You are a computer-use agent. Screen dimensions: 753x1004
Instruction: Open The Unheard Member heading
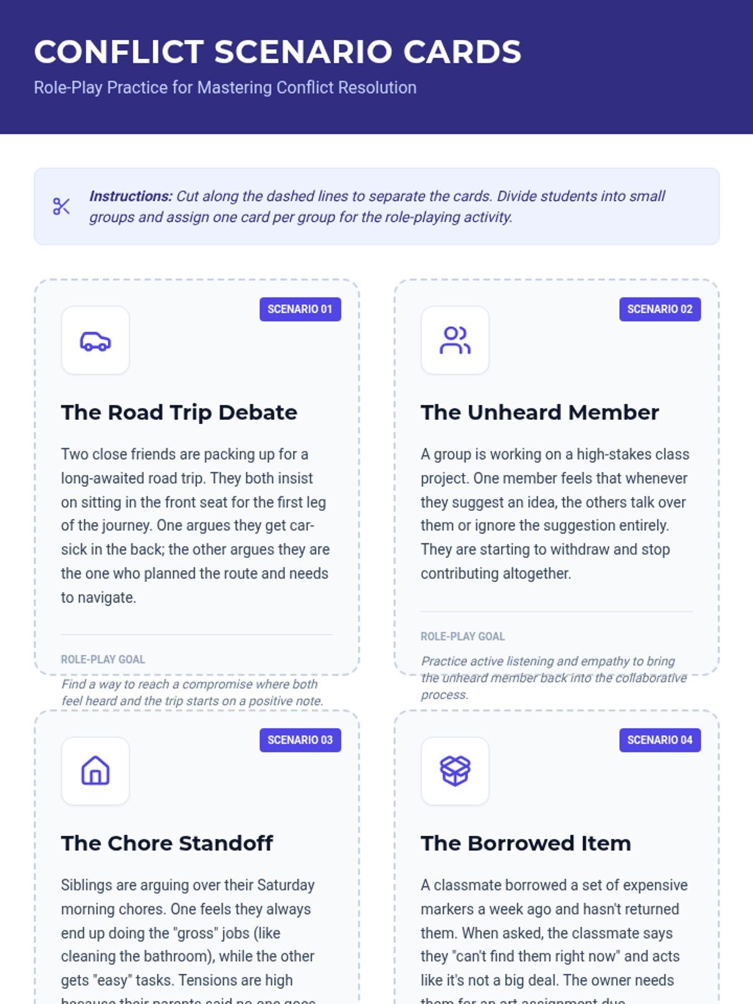coord(540,412)
